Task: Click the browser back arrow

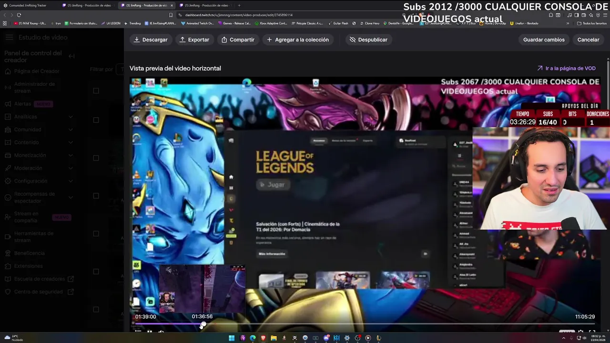Action: pos(5,15)
